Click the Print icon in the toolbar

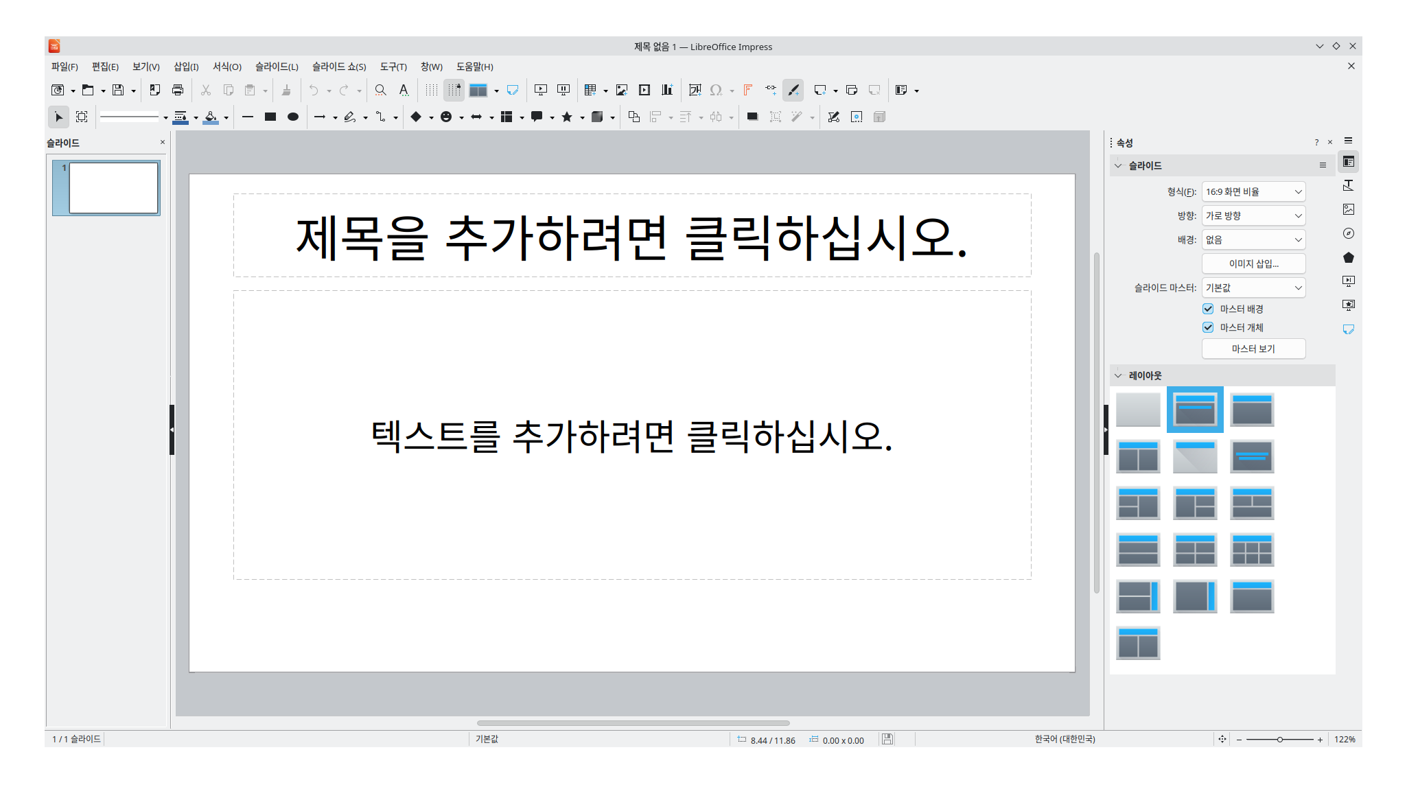pos(178,90)
